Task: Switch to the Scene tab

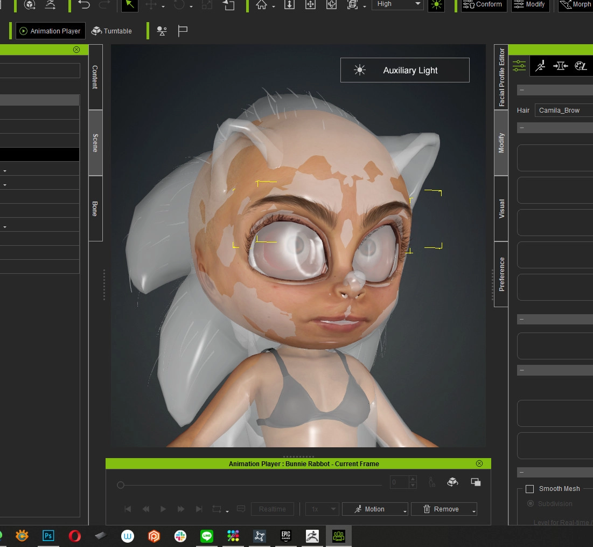Action: (95, 143)
